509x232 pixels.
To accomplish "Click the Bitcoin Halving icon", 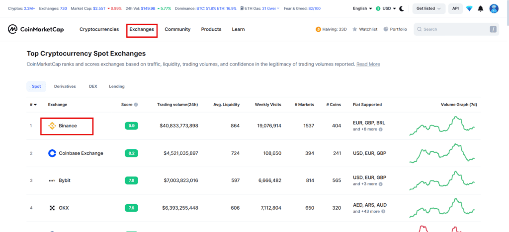I will pos(318,29).
